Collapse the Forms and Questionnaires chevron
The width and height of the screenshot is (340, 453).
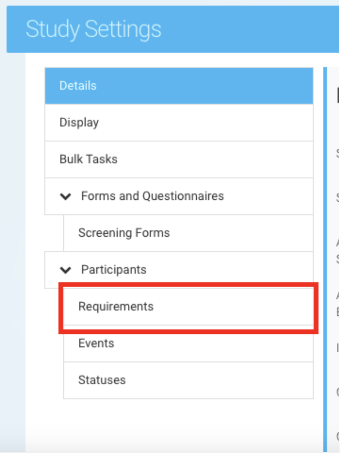pos(66,197)
